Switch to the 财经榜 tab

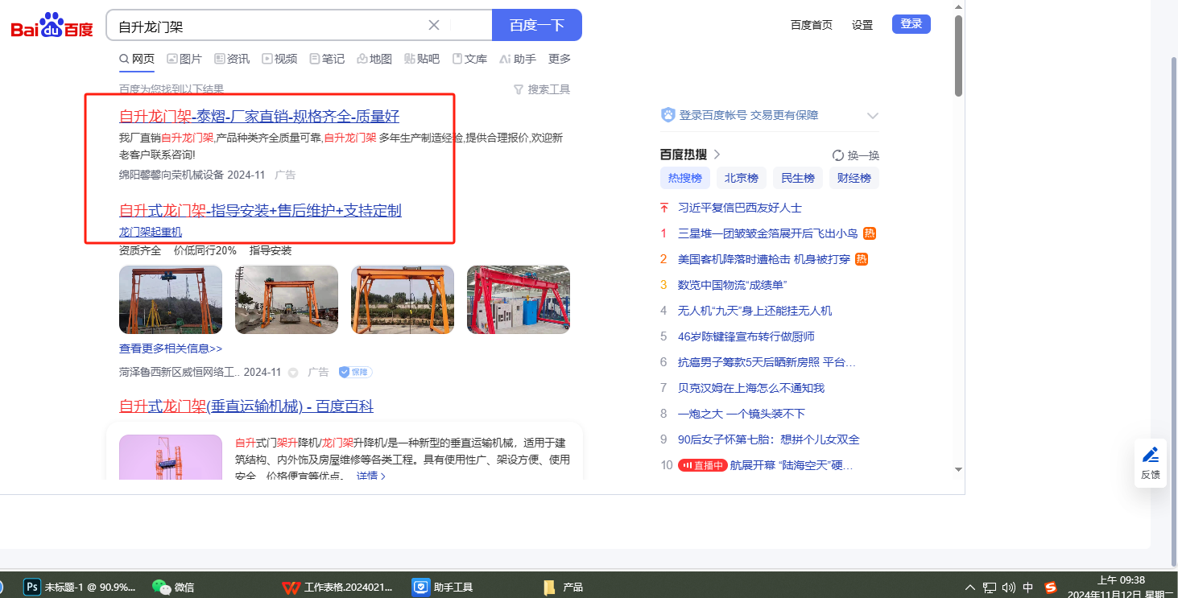click(854, 178)
